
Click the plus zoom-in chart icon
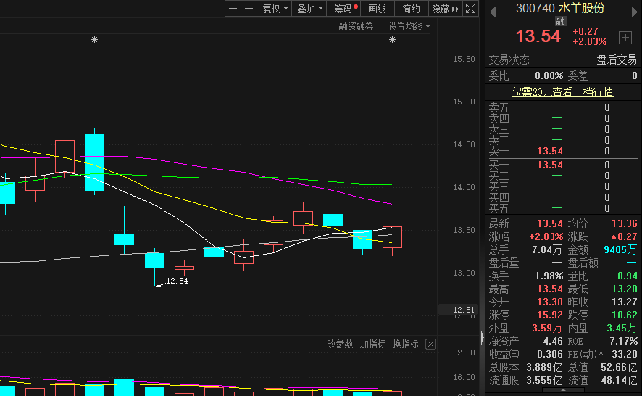233,9
